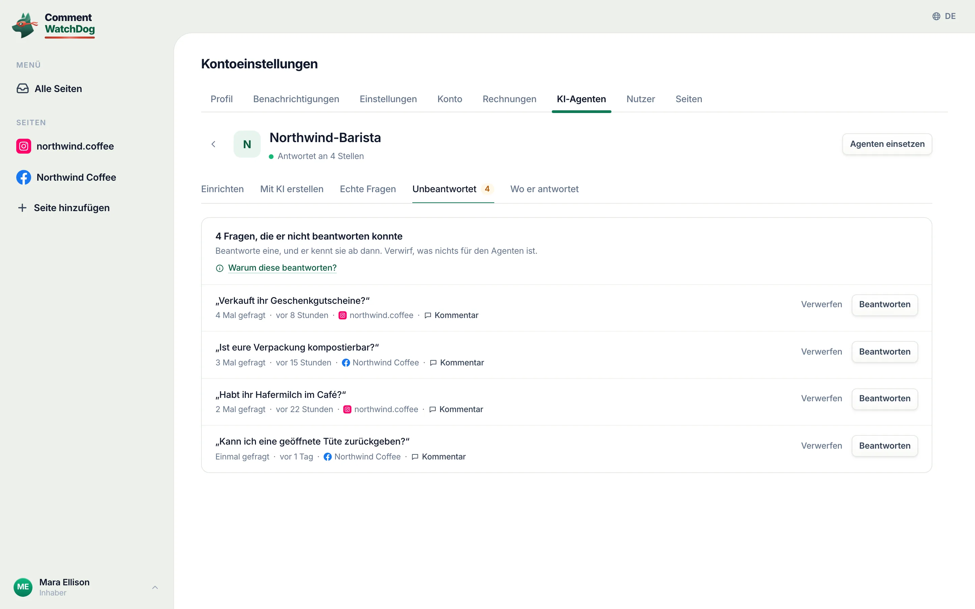This screenshot has width=975, height=609.
Task: Click the ME avatar of Mara Ellison
Action: (x=23, y=587)
